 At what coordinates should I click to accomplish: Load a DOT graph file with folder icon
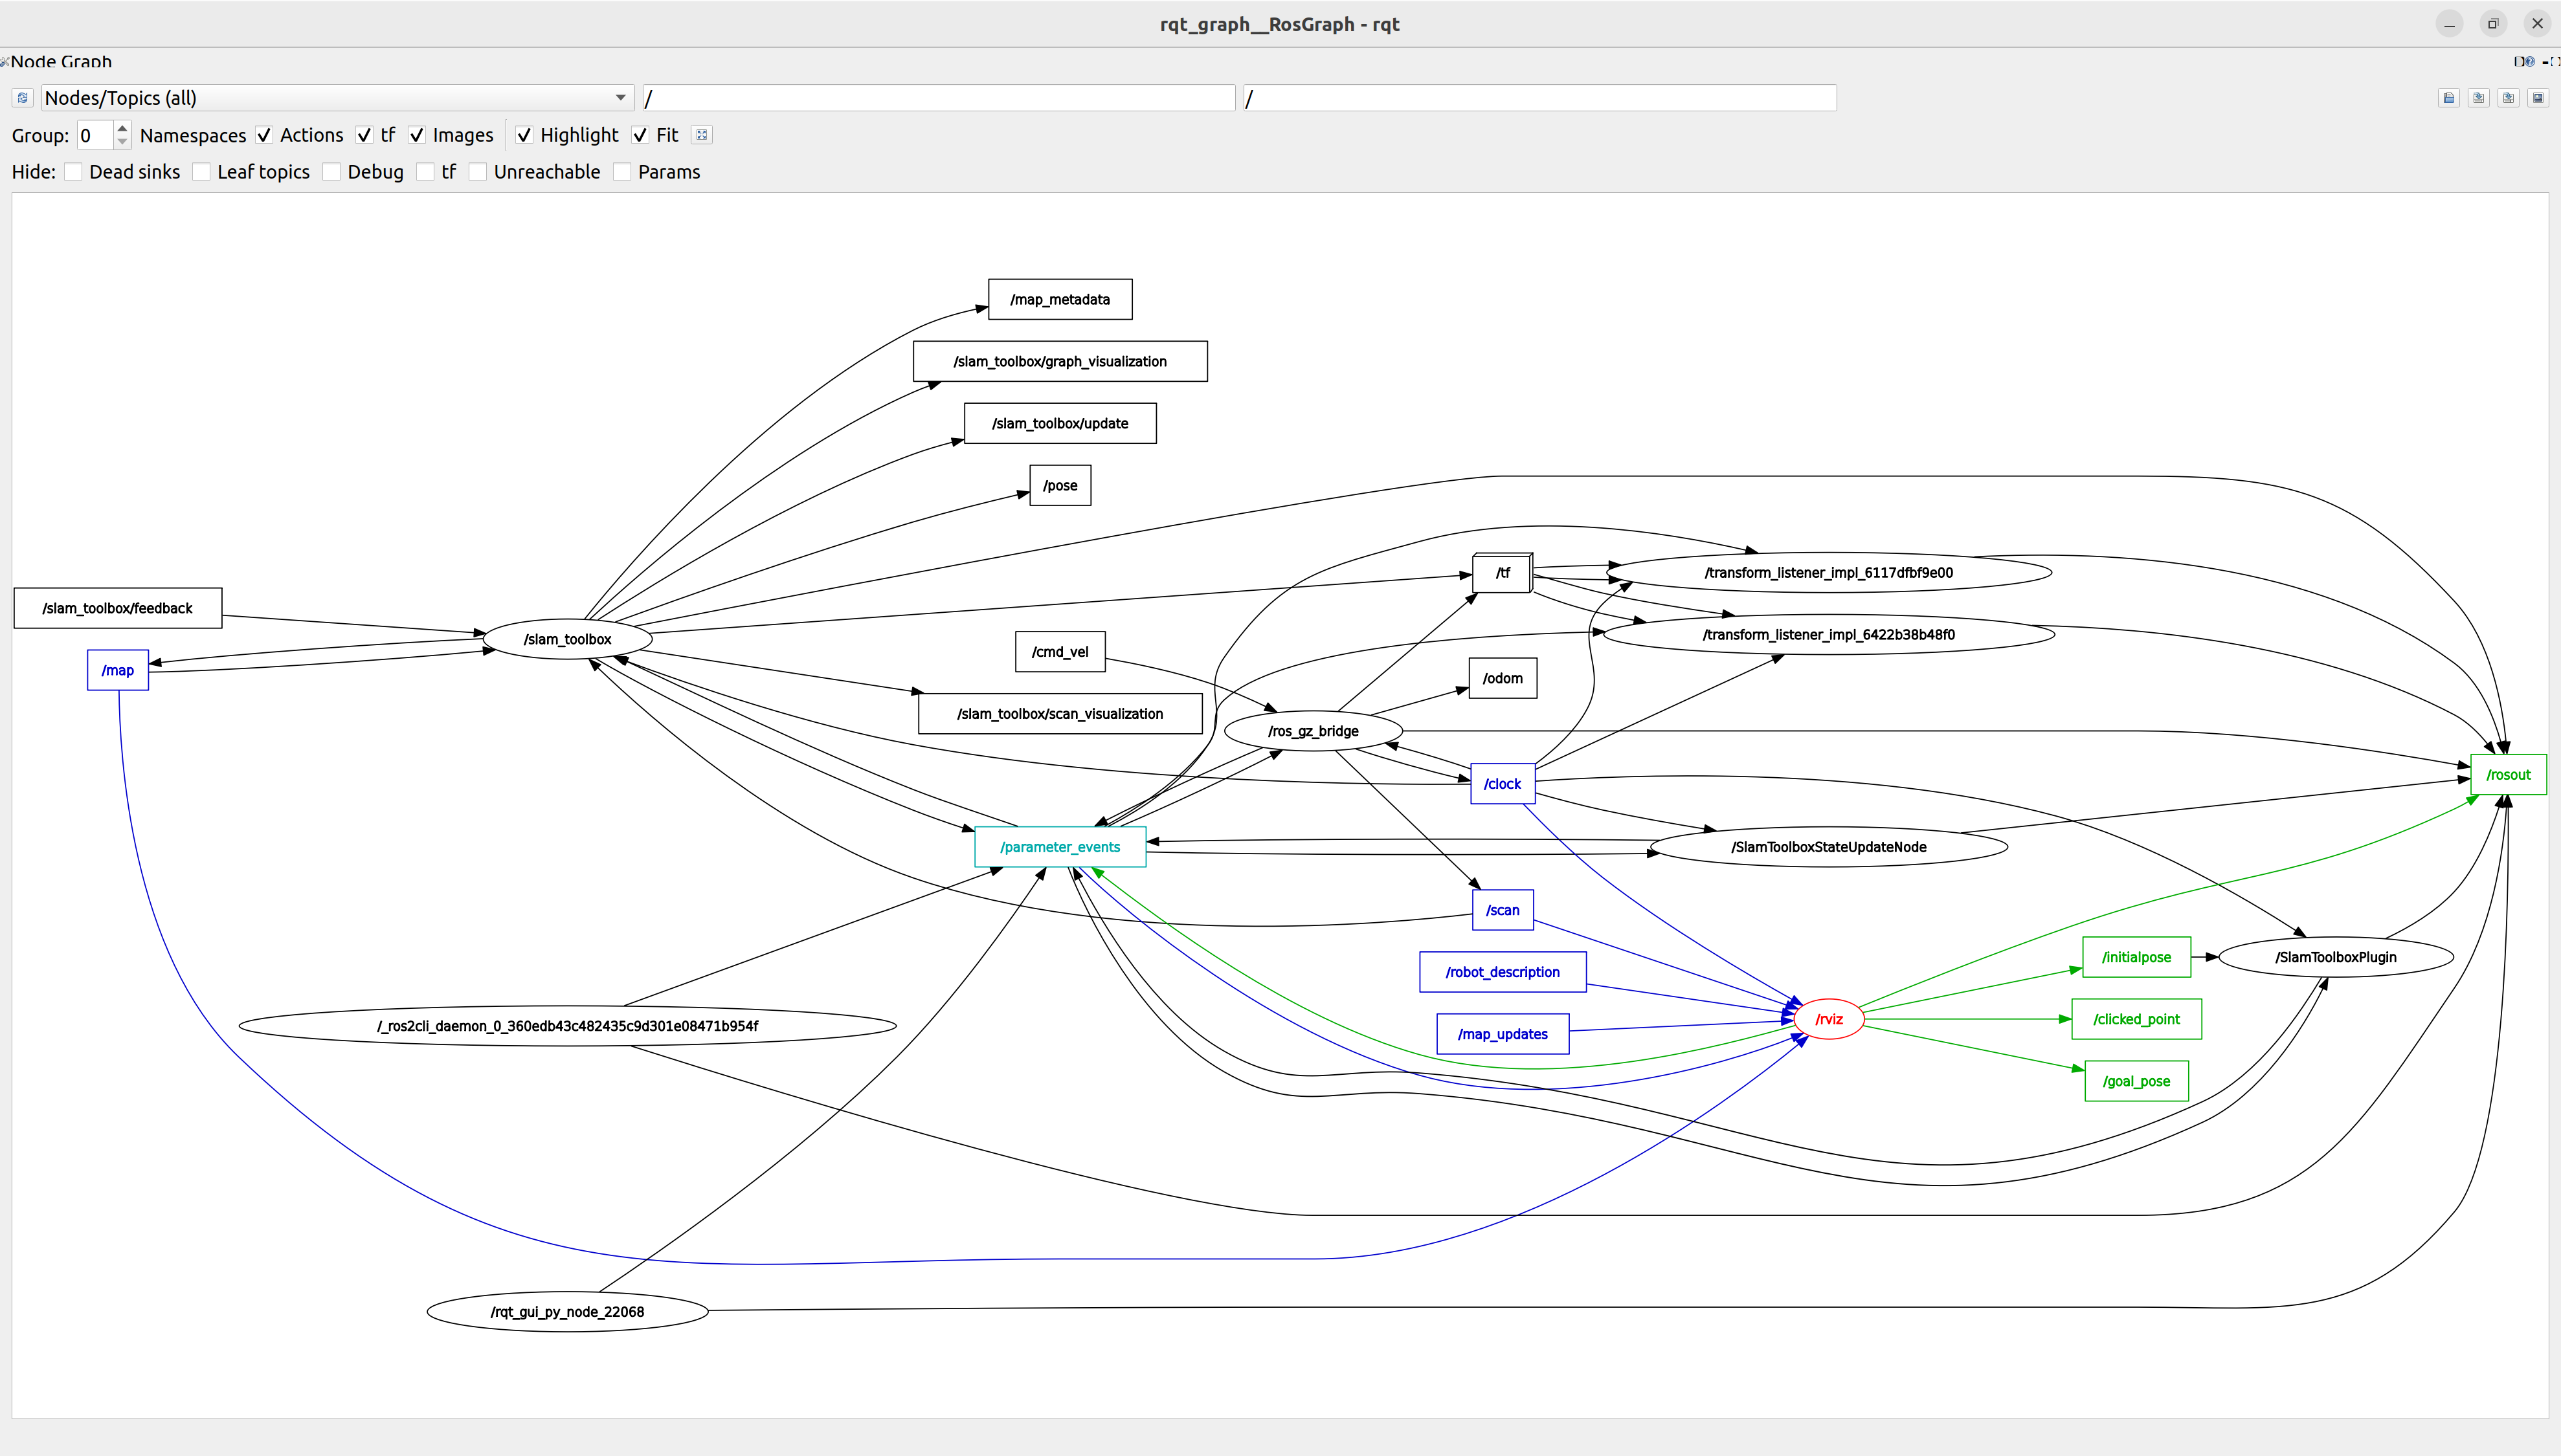(2449, 98)
